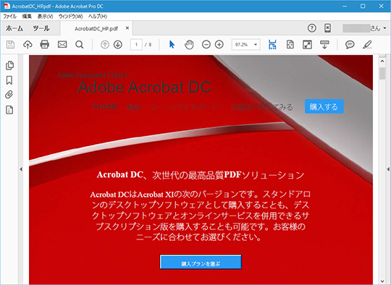Open the ウィンドウ(W) menu
Screen dimensions: 391x285
(70, 17)
